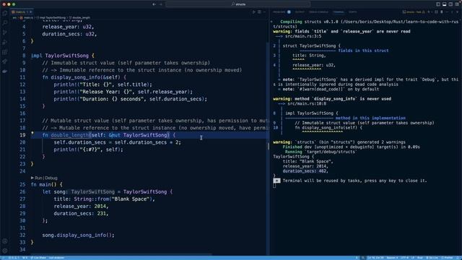
Task: Run the file with editor play icon
Action: point(253,12)
